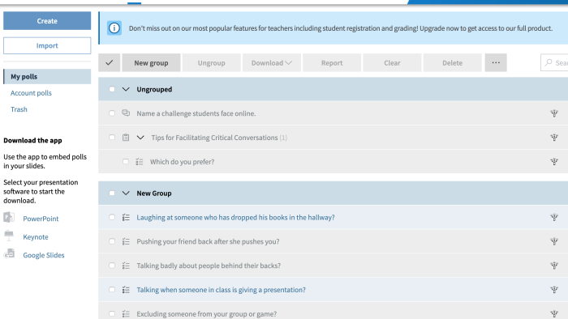568x319 pixels.
Task: Open 'Talking when someone in class is giving a presentation?'
Action: coord(221,290)
